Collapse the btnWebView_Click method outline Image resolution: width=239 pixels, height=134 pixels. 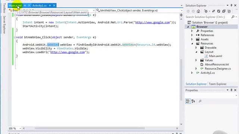click(x=15, y=37)
